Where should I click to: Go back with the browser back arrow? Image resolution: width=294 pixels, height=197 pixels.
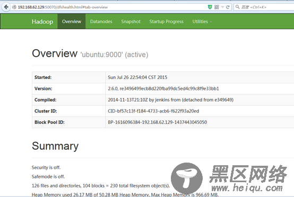[6, 7]
